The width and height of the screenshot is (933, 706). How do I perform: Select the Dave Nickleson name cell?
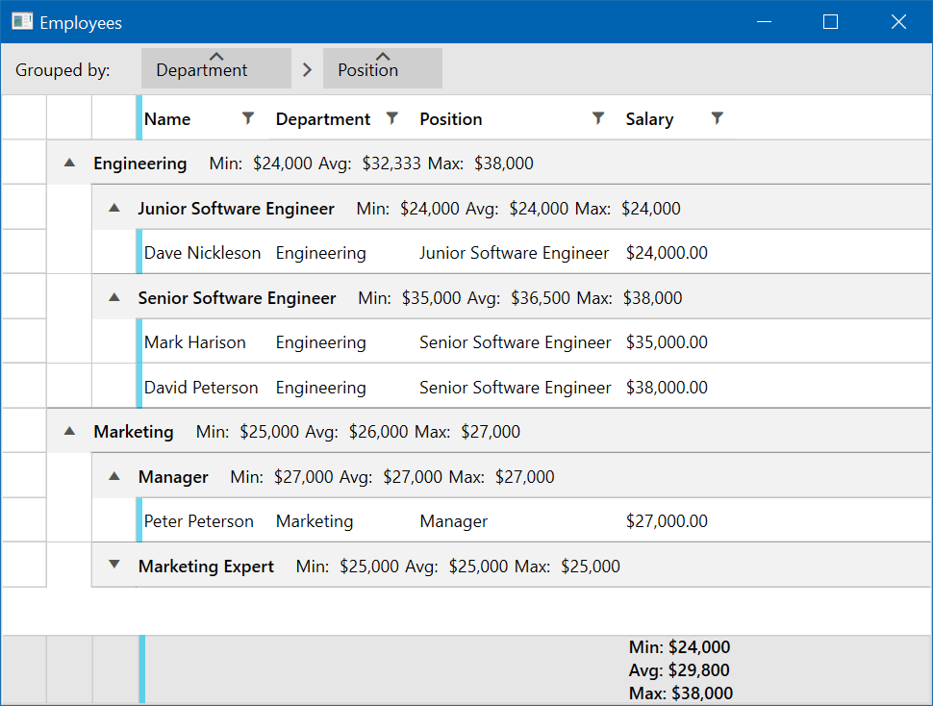(202, 253)
